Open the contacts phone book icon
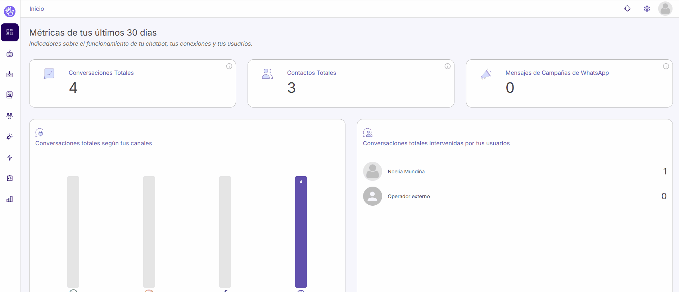This screenshot has width=679, height=292. [x=10, y=95]
